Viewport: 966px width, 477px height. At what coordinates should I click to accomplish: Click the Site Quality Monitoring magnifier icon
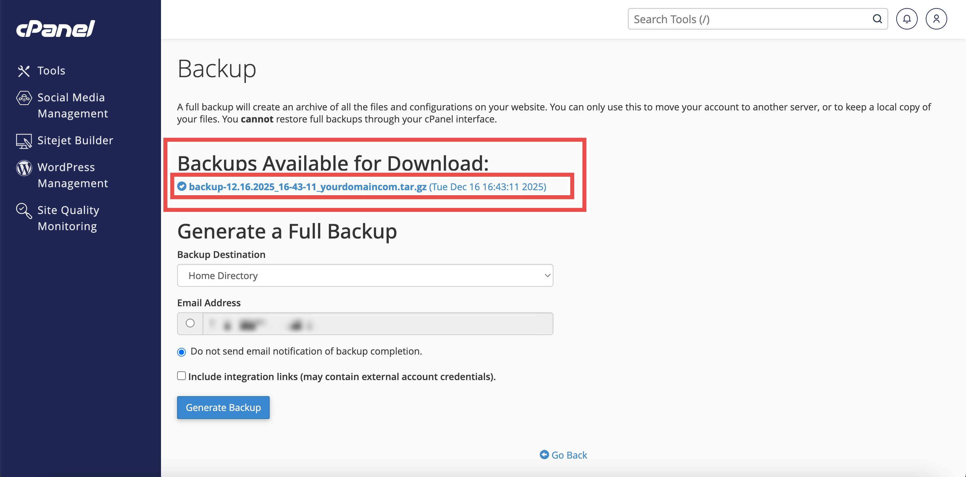pyautogui.click(x=23, y=211)
